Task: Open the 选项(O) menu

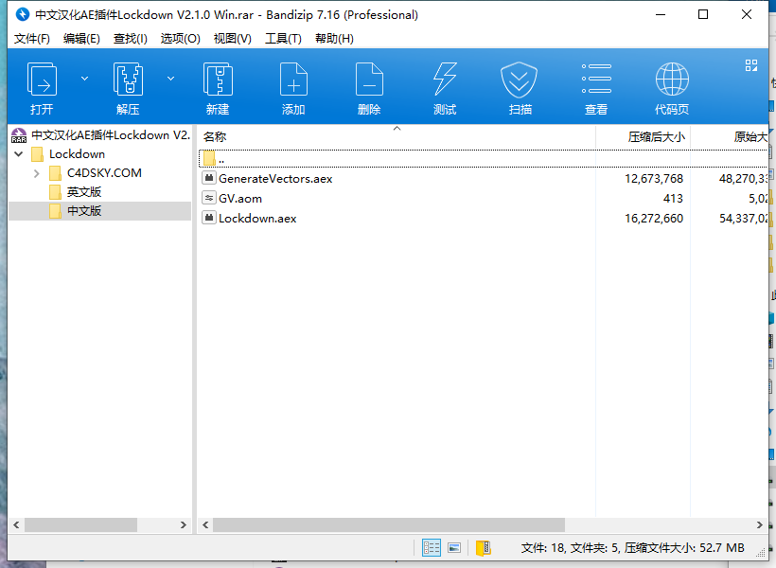Action: [x=180, y=39]
